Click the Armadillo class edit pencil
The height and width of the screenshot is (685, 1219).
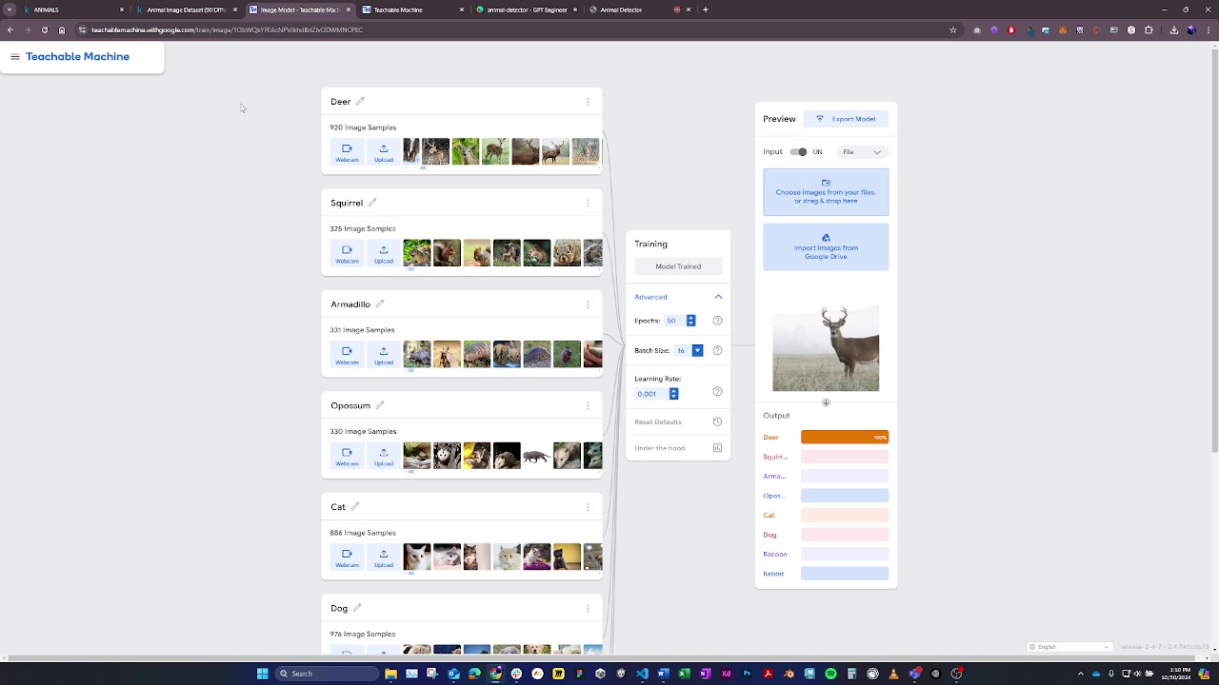(380, 304)
